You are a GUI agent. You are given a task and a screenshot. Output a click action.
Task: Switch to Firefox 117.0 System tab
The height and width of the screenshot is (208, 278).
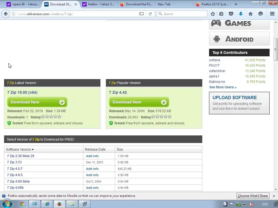tap(212, 4)
